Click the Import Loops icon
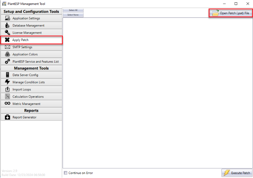Screen dimensions: 253x178 (8, 89)
